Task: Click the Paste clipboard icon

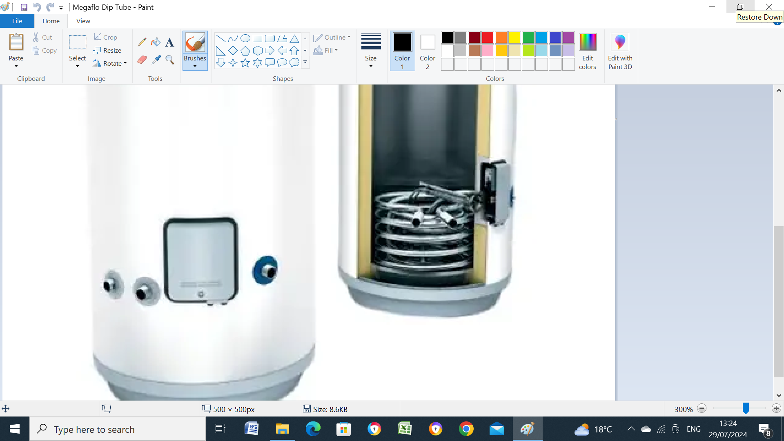Action: coord(16,42)
